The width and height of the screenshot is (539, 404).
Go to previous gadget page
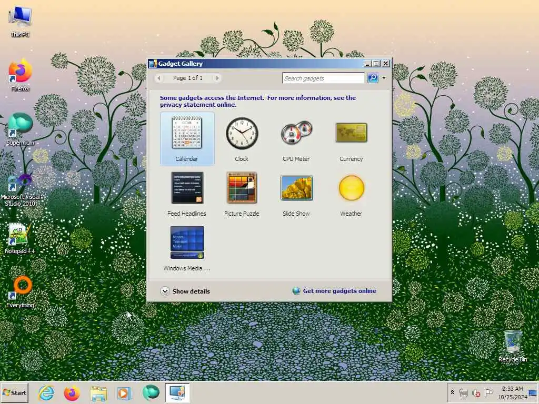[159, 78]
